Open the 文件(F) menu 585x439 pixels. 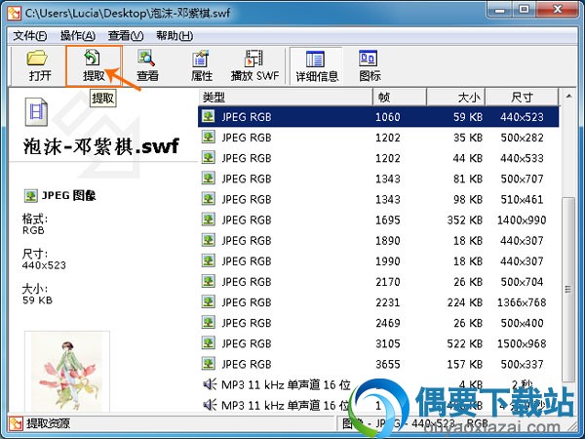30,36
